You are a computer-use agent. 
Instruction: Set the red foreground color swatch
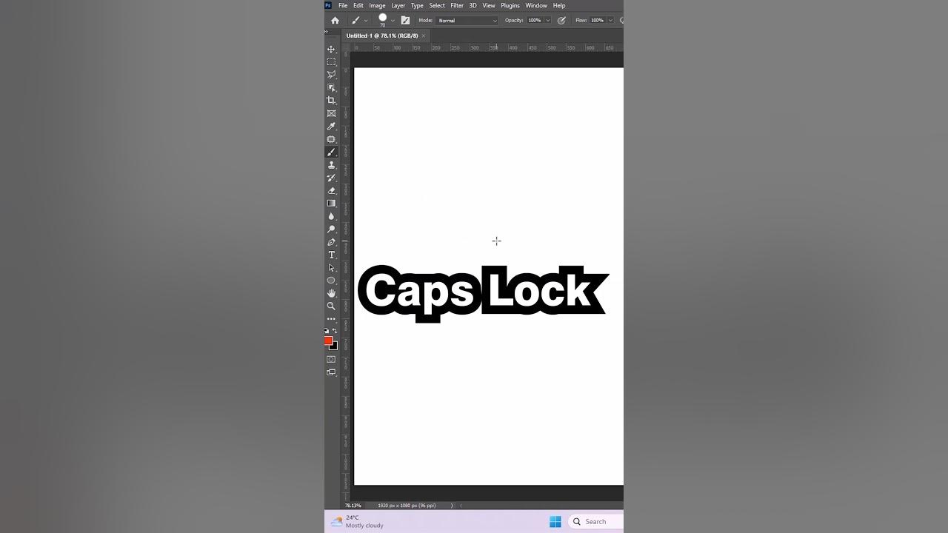[x=328, y=341]
